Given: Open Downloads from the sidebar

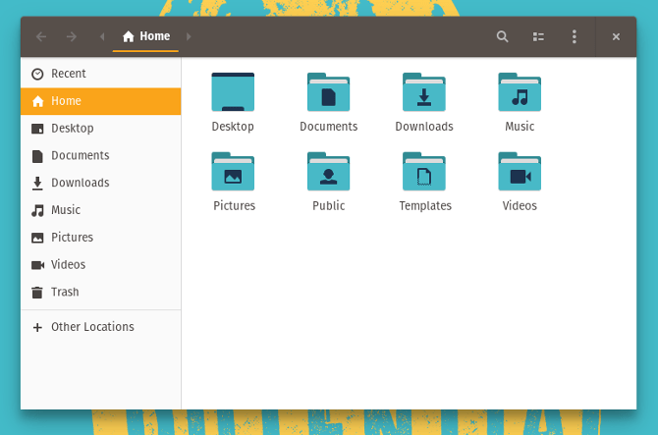Looking at the screenshot, I should (x=101, y=183).
